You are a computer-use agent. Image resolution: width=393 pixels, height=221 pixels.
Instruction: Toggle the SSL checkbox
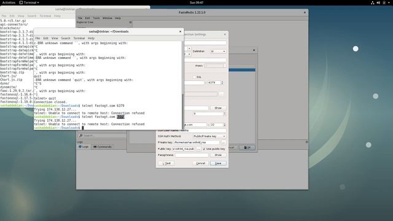coord(195,77)
